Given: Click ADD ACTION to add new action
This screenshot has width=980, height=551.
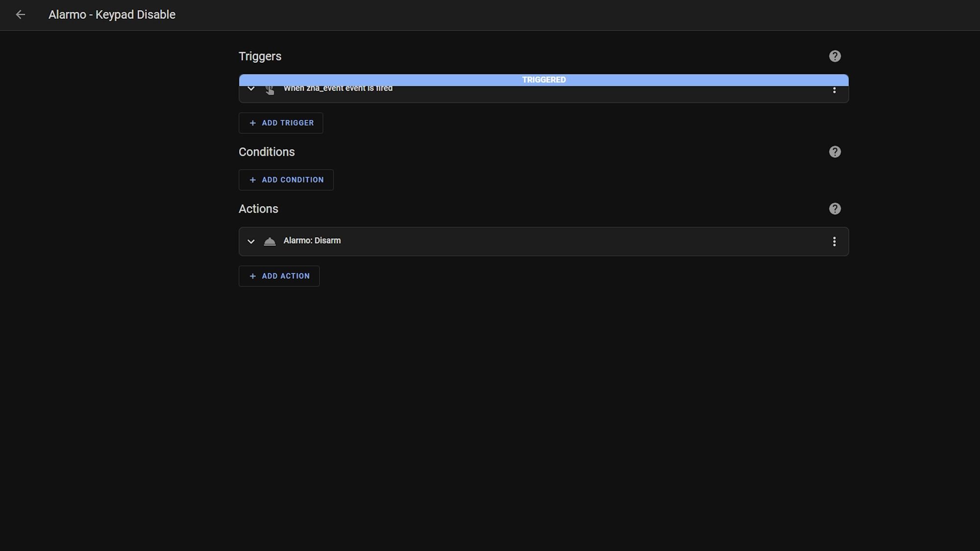Looking at the screenshot, I should pos(279,276).
